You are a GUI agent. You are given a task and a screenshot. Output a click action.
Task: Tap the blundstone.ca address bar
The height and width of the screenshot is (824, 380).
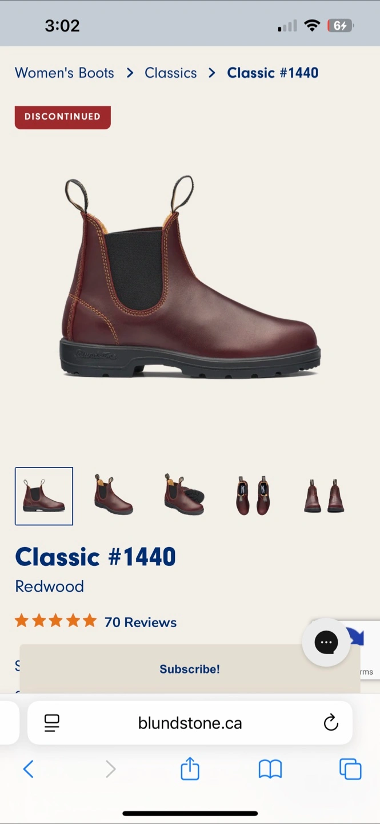pos(190,723)
